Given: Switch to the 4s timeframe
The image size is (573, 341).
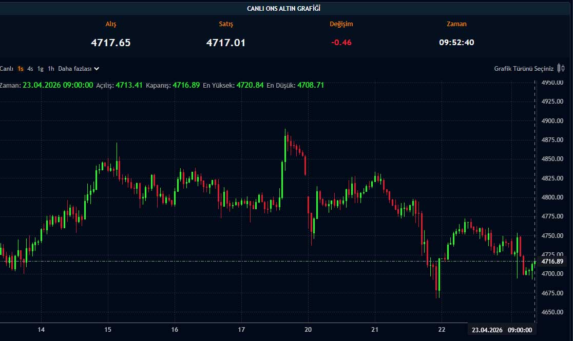Looking at the screenshot, I should tap(30, 68).
